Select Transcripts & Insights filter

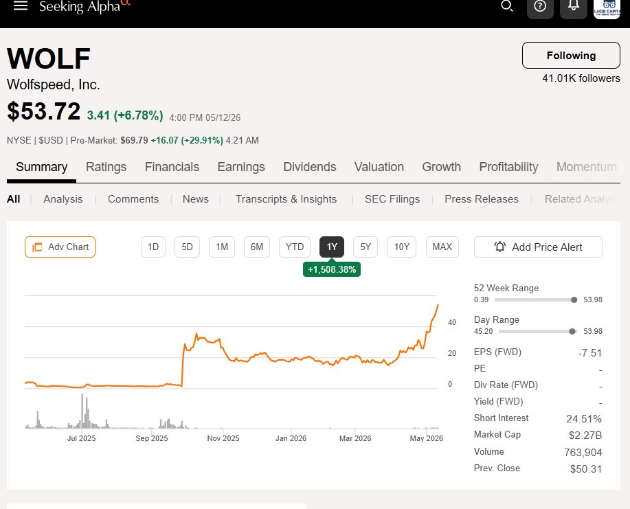tap(286, 199)
